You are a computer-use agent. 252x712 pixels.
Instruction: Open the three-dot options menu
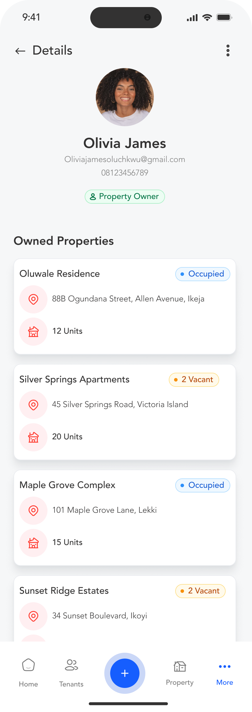[x=228, y=50]
